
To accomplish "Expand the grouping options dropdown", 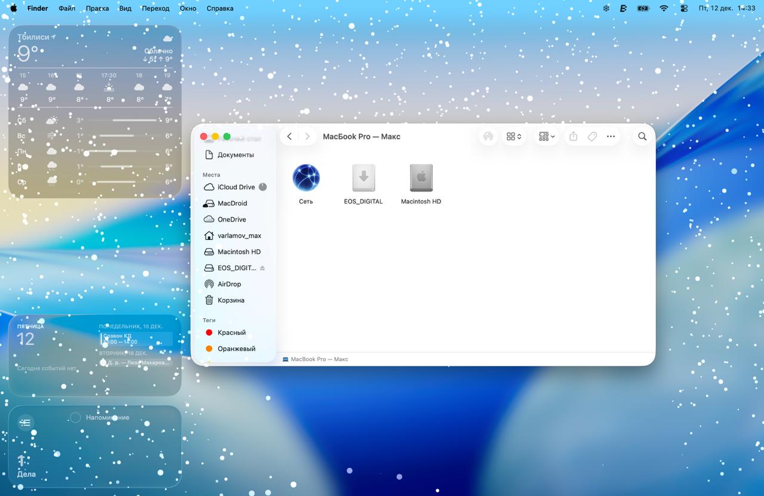I will (x=547, y=137).
